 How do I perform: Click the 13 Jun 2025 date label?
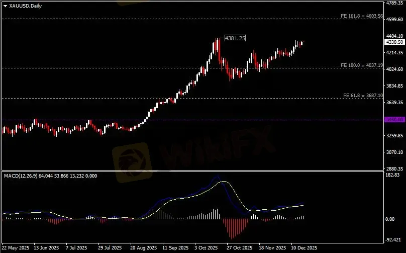47,248
